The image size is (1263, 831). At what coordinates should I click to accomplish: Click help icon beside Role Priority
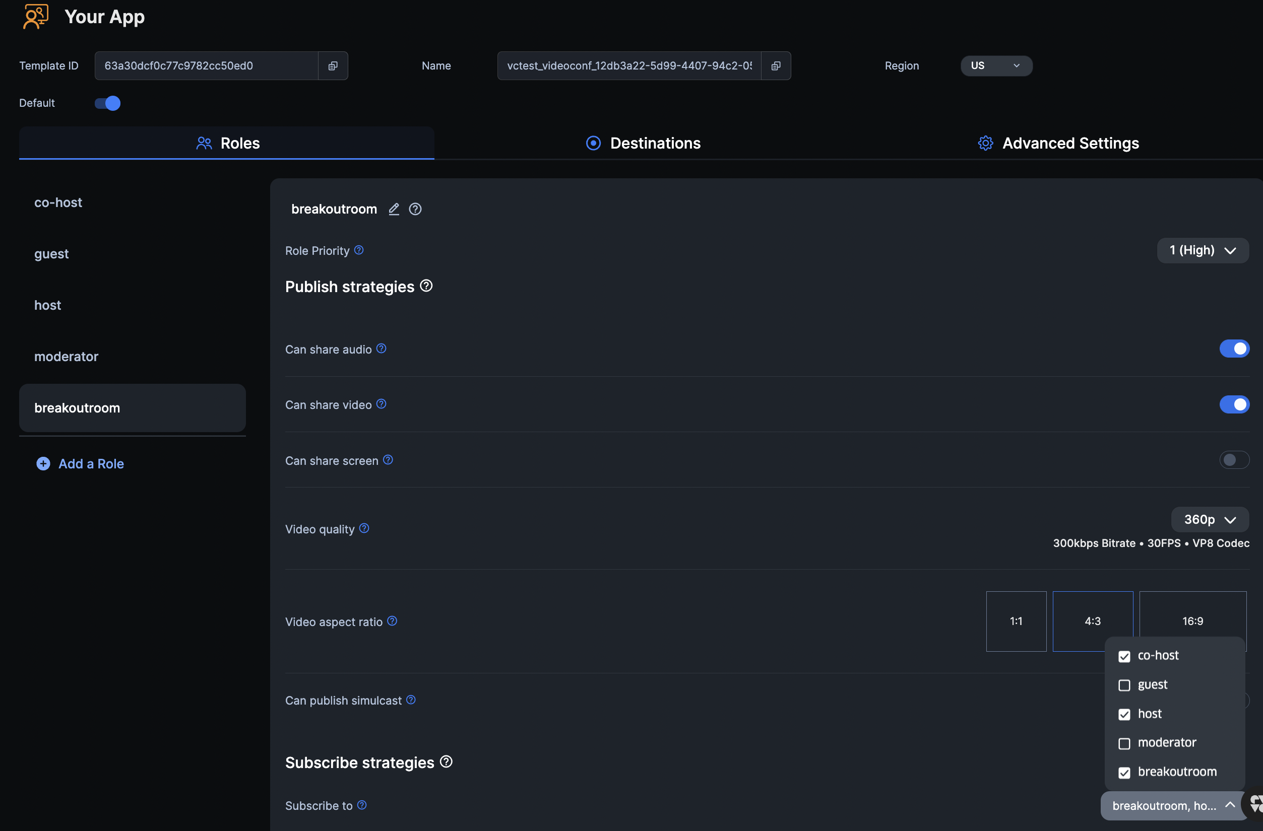(x=359, y=250)
